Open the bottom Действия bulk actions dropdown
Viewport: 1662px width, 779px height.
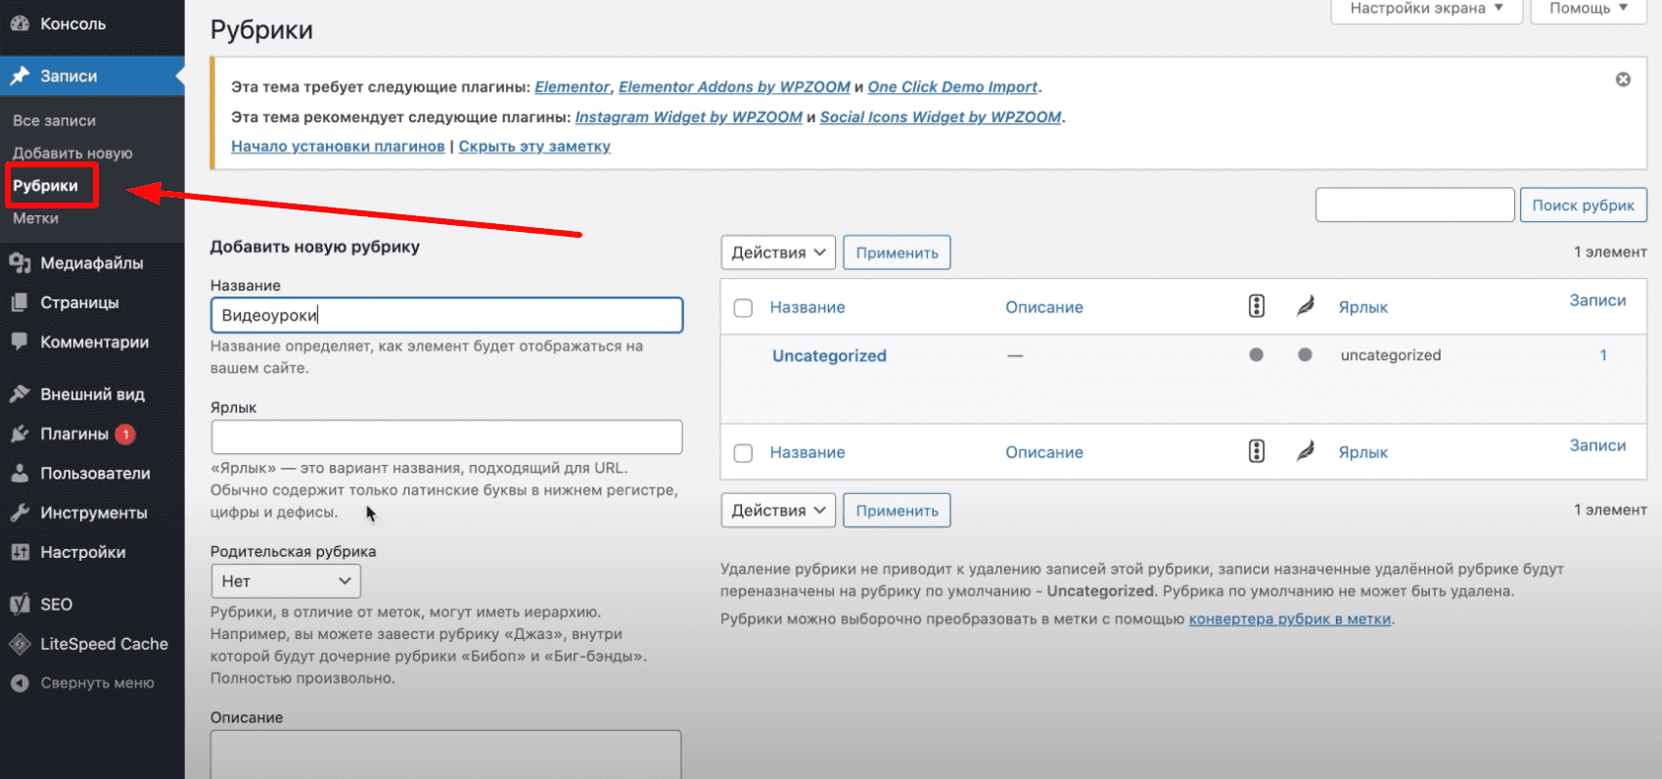tap(778, 510)
